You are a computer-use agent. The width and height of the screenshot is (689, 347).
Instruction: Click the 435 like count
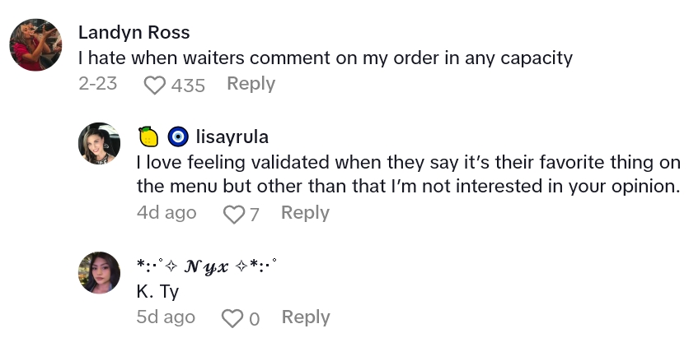pos(188,85)
